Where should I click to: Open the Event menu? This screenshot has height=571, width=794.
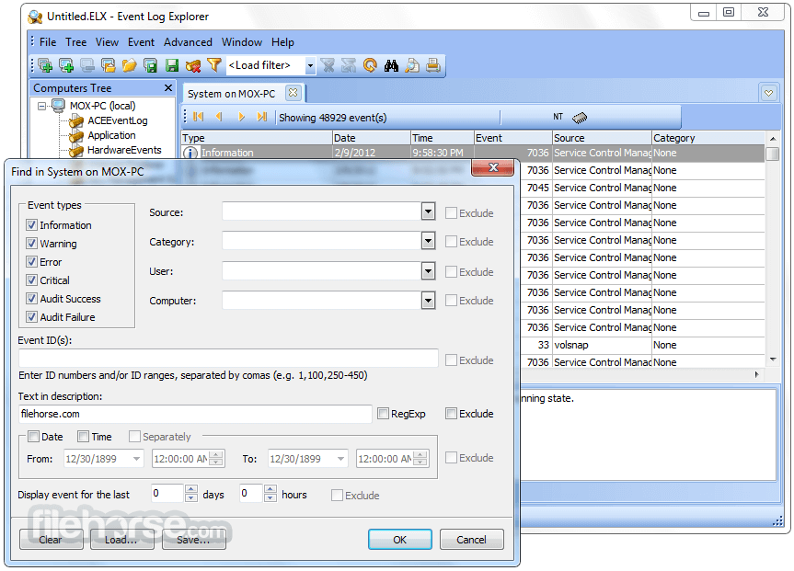click(x=141, y=42)
